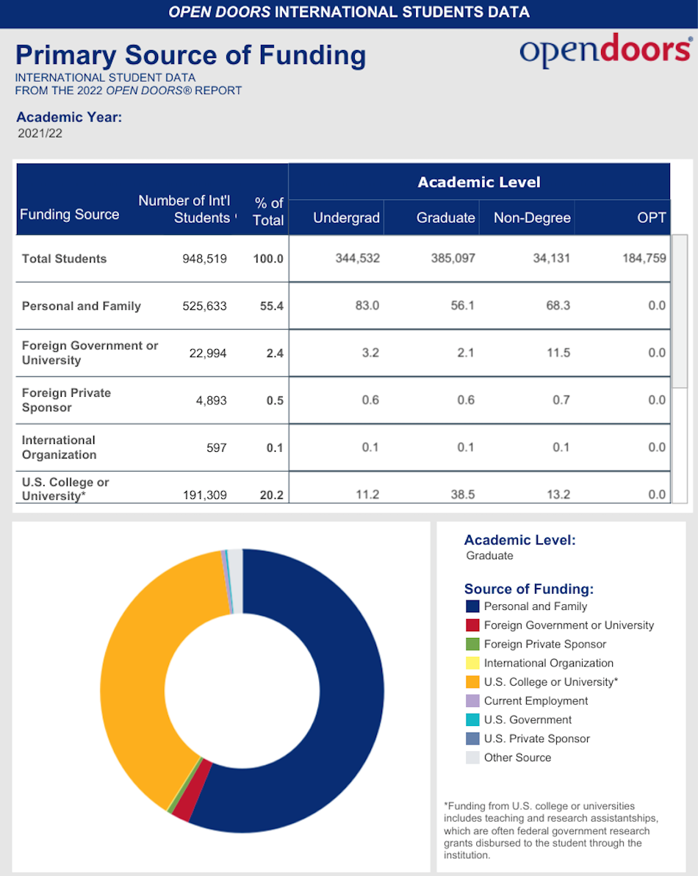The width and height of the screenshot is (698, 876).
Task: Click the % of Total column header
Action: [269, 212]
